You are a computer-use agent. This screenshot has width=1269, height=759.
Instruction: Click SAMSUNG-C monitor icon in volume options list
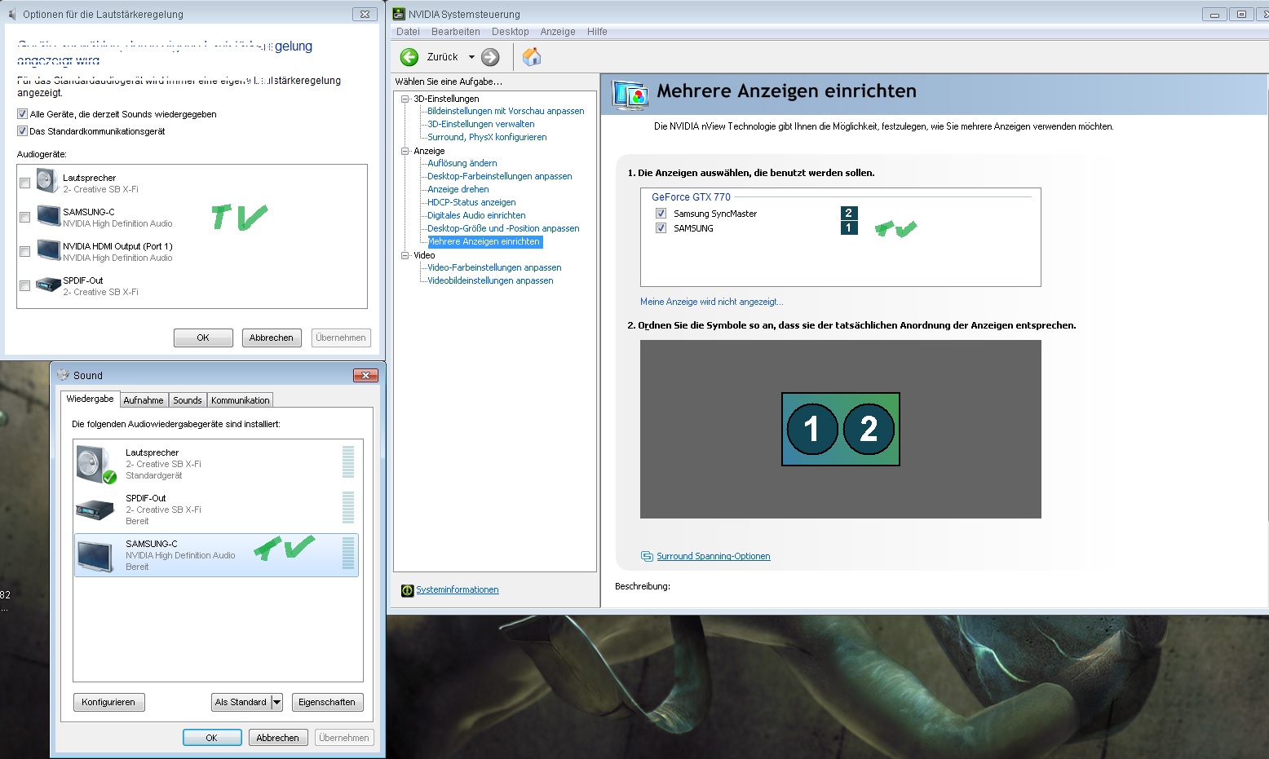tap(48, 217)
